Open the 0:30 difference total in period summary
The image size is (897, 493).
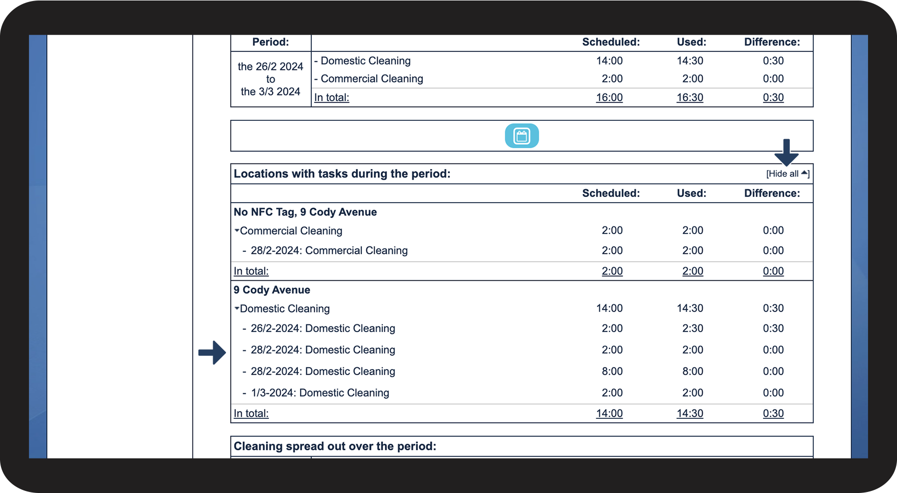pyautogui.click(x=773, y=97)
